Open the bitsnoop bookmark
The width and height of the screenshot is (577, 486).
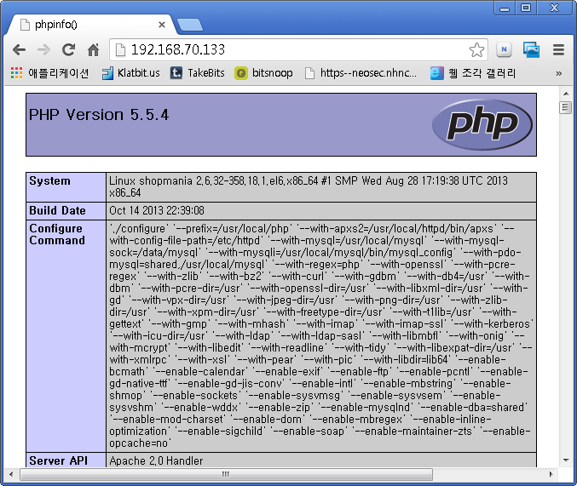[263, 73]
